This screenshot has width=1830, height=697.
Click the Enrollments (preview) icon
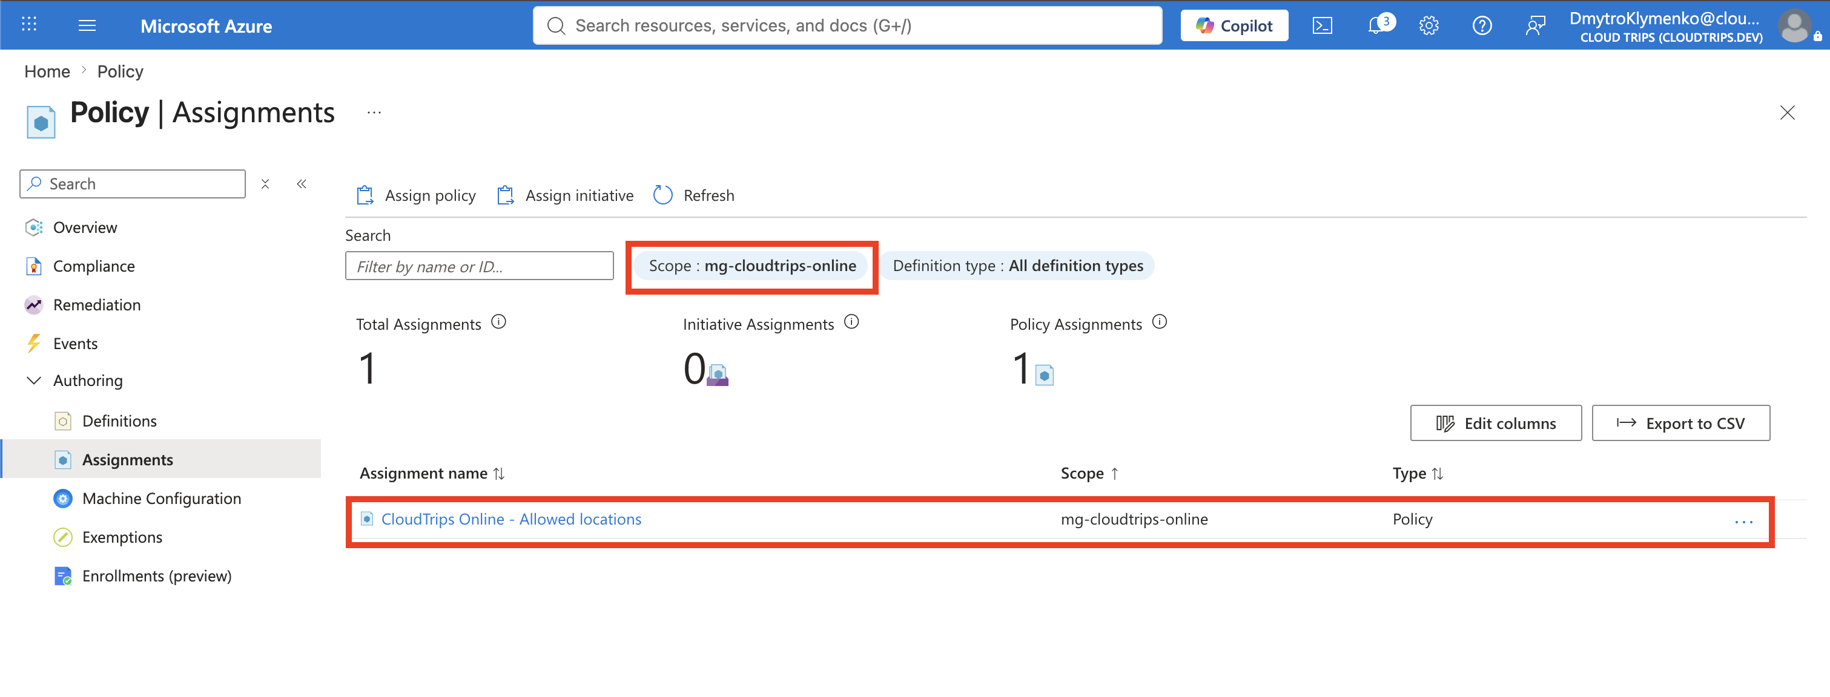point(62,575)
